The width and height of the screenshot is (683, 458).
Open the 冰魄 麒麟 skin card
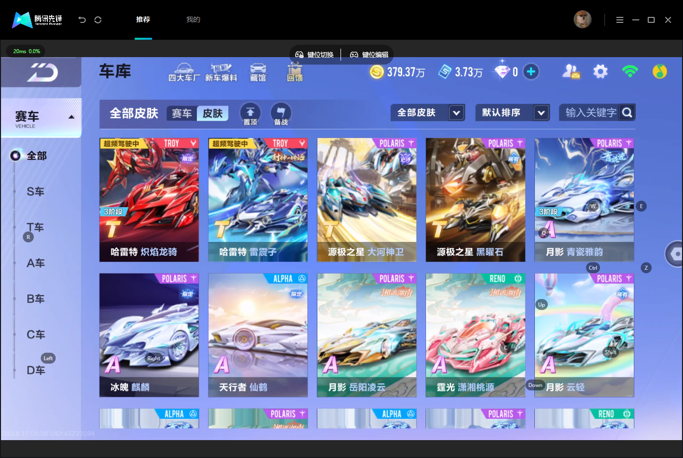point(149,335)
